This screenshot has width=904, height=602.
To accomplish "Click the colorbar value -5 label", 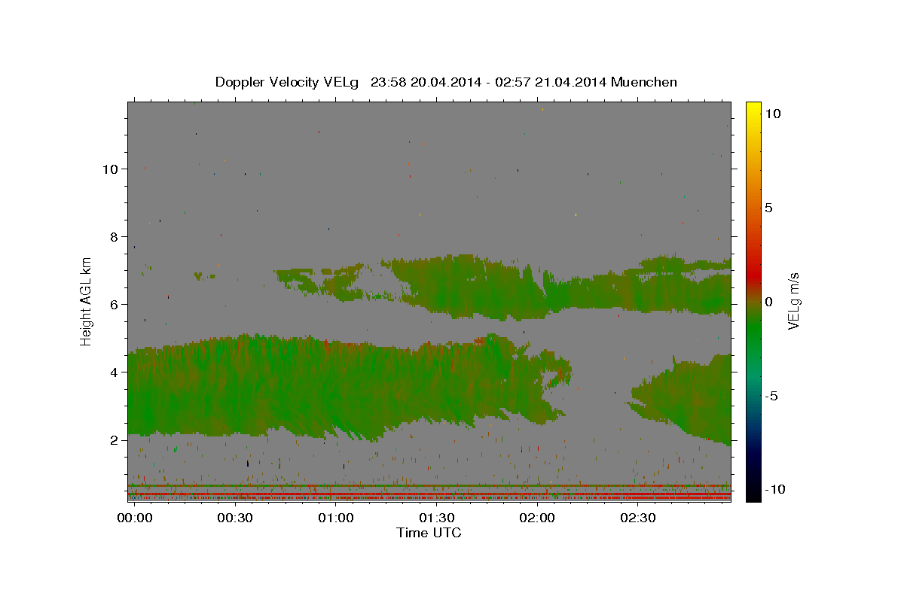I will (771, 396).
